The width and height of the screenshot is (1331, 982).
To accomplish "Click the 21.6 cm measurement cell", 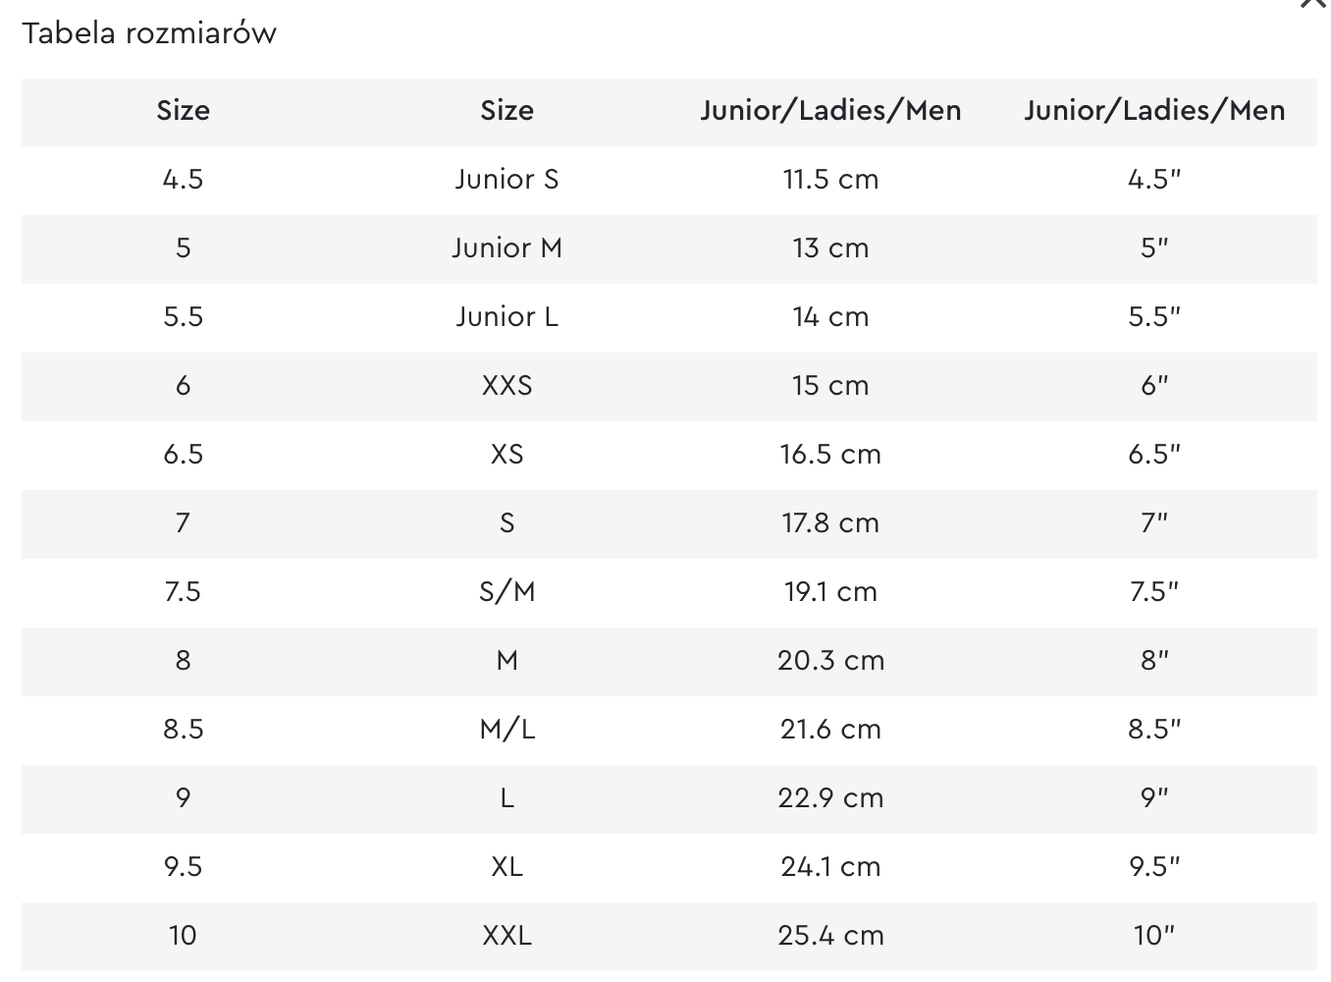I will pyautogui.click(x=830, y=730).
